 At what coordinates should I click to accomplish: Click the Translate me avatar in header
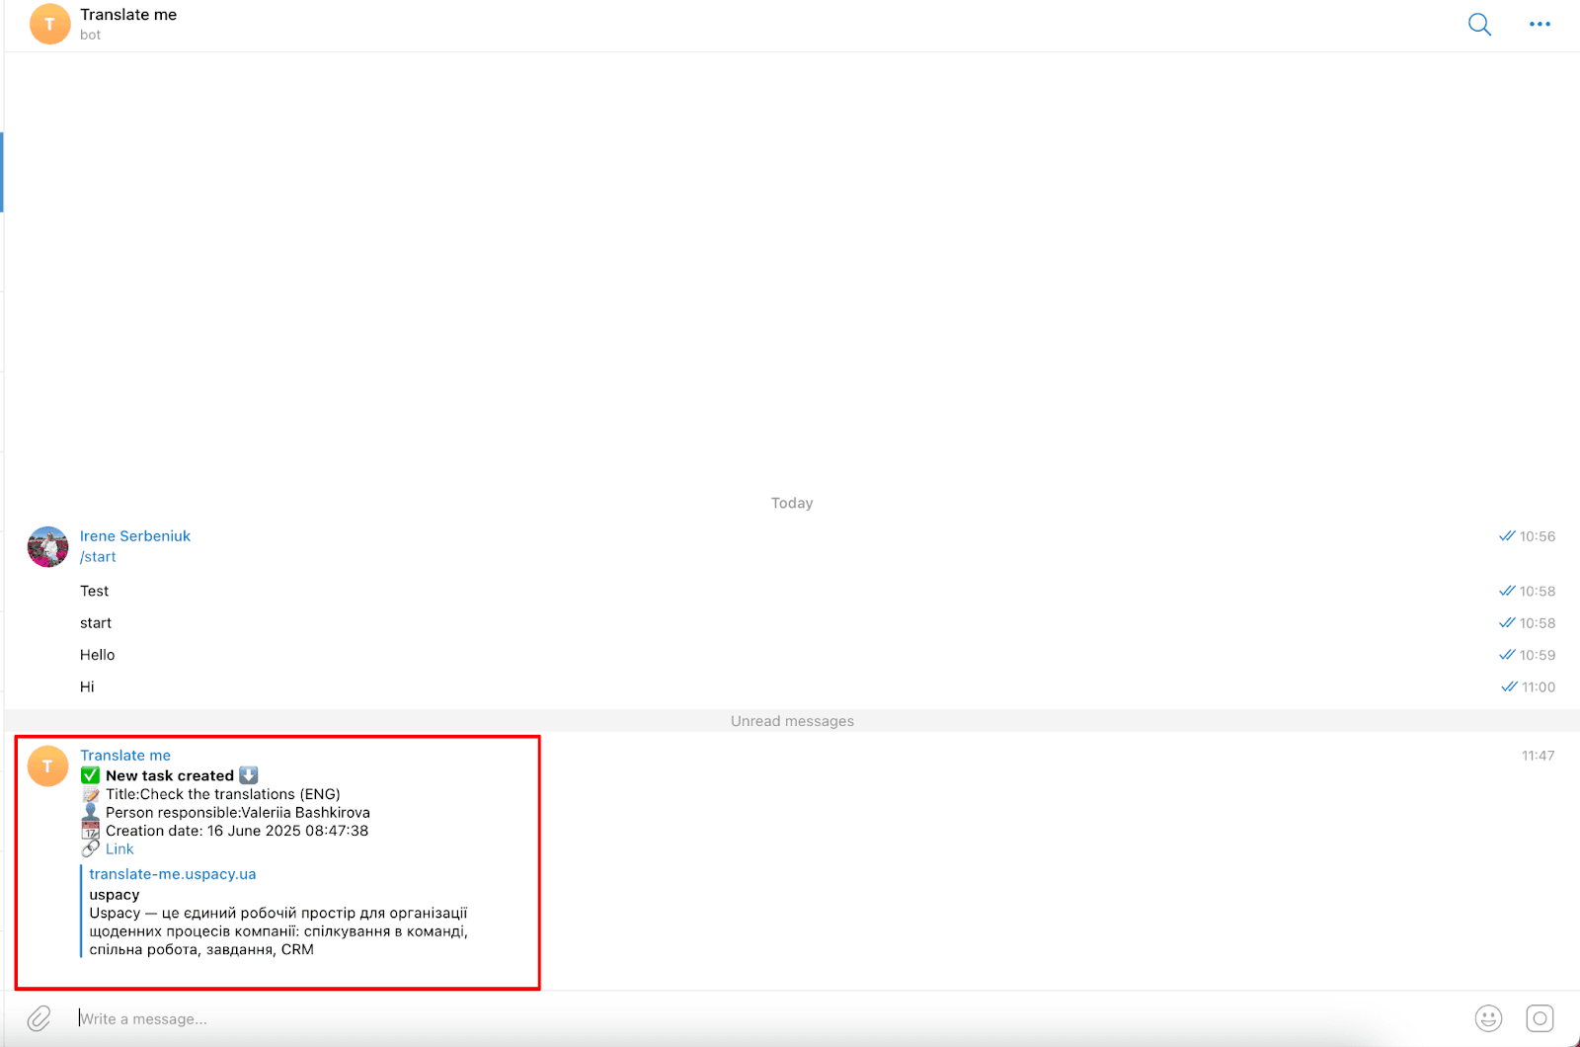(x=49, y=25)
